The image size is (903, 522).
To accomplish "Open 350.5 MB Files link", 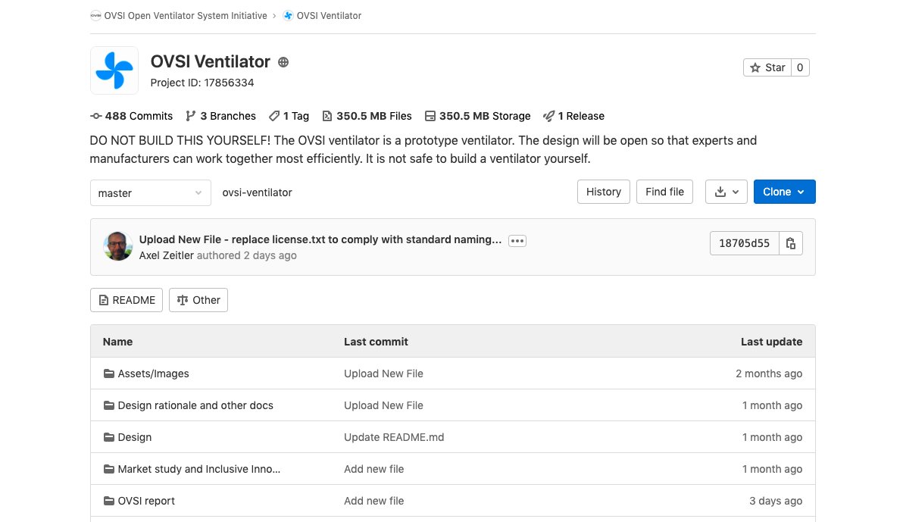I will (367, 116).
